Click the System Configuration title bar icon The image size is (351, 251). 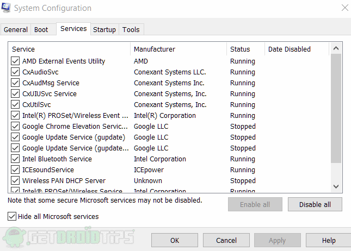pyautogui.click(x=7, y=8)
